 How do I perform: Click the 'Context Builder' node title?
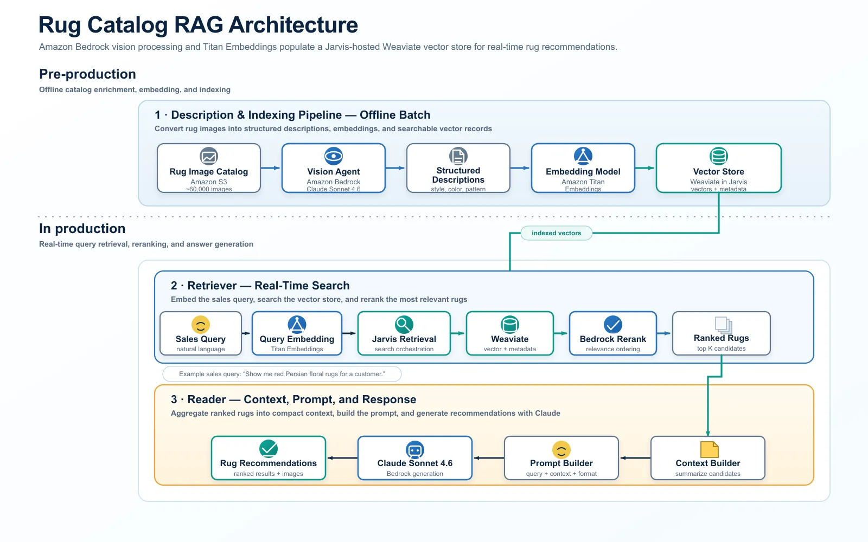(708, 463)
